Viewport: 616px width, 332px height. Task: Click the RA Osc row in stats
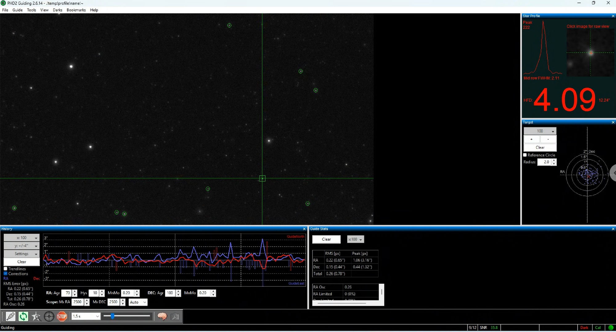[x=345, y=287]
